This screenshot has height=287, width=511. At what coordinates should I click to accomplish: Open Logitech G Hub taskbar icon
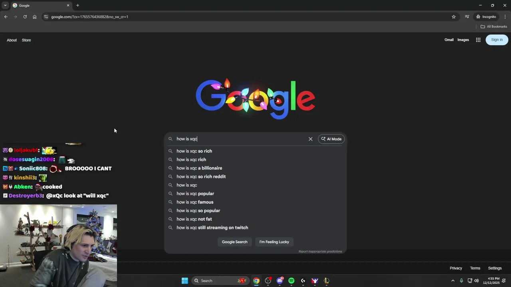303,281
